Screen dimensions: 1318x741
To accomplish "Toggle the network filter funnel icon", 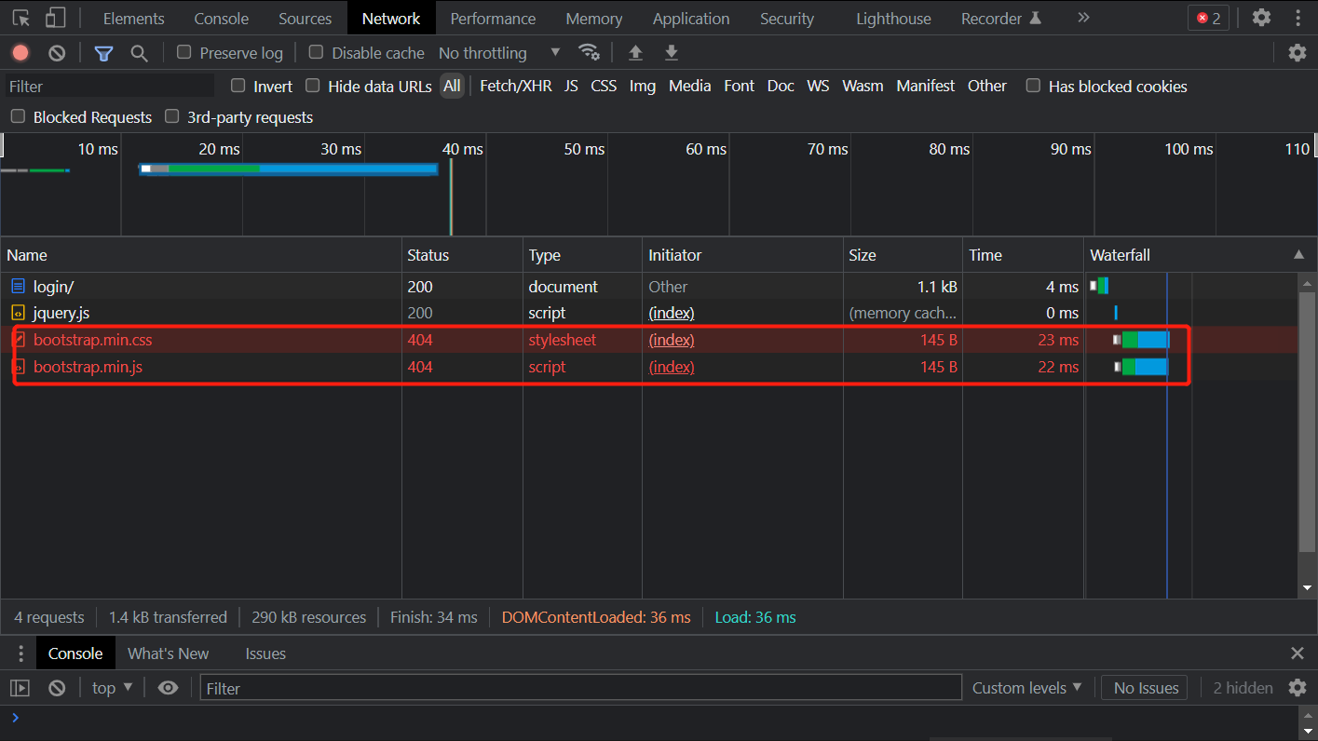I will coord(103,53).
